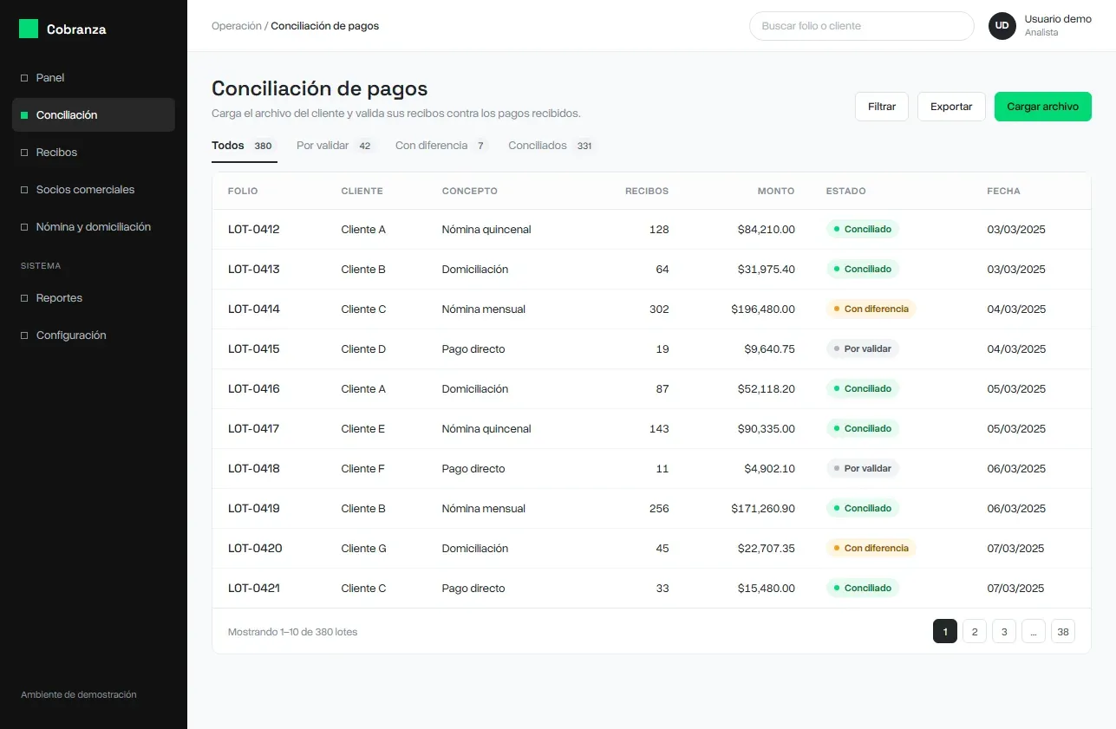Focus the Buscar folio o cliente field
1116x729 pixels.
tap(862, 26)
